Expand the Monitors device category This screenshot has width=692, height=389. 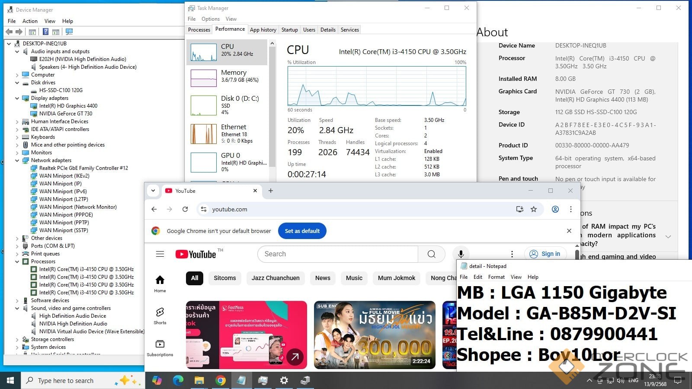(17, 153)
